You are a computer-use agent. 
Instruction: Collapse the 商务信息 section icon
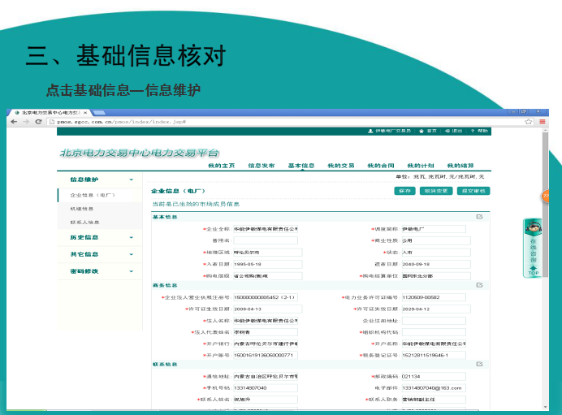point(479,286)
